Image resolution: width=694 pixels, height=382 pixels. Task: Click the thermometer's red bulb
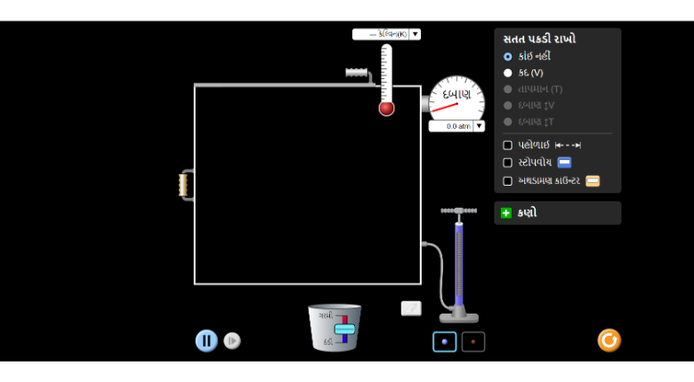(386, 108)
